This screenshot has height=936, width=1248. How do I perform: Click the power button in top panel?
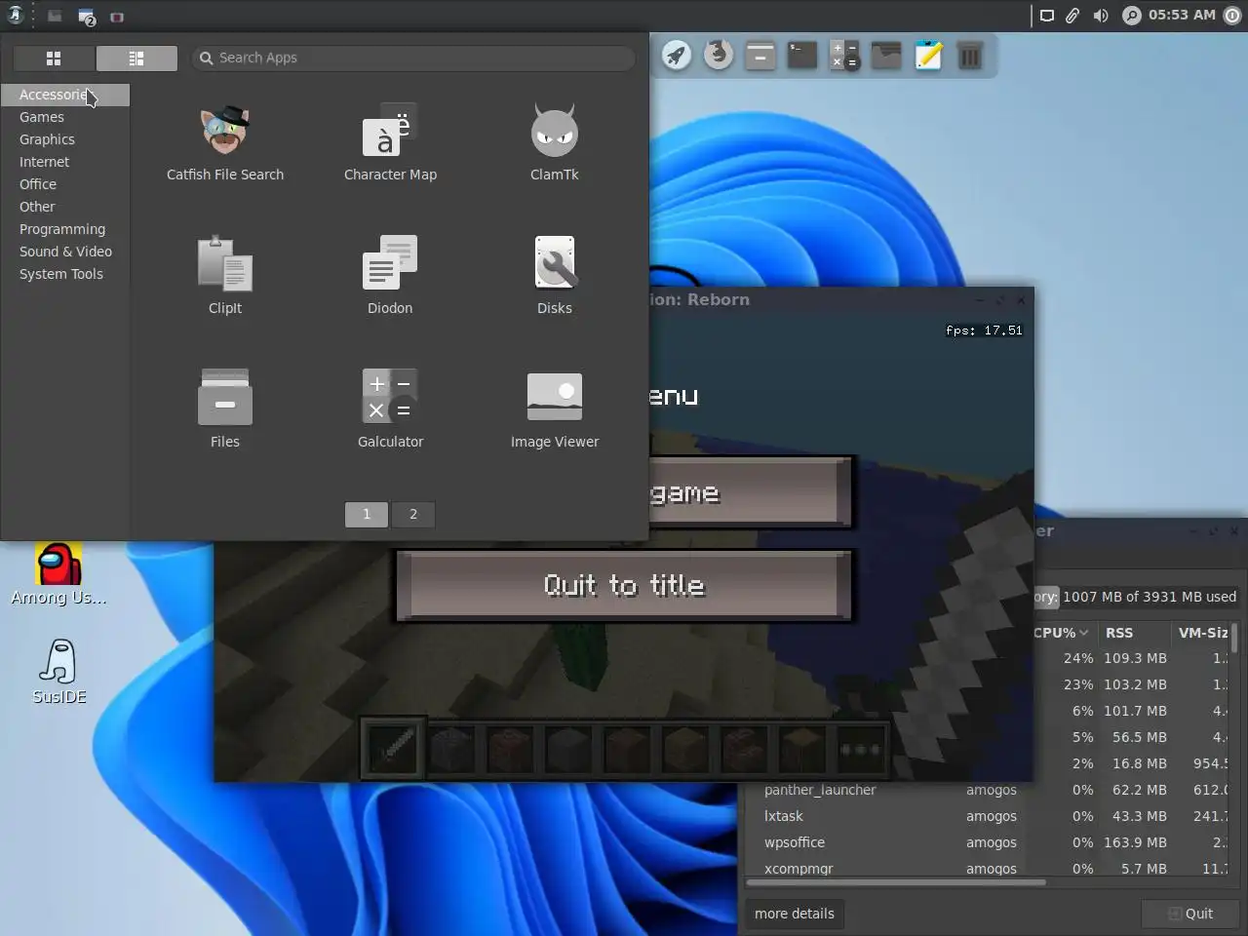coord(1232,16)
